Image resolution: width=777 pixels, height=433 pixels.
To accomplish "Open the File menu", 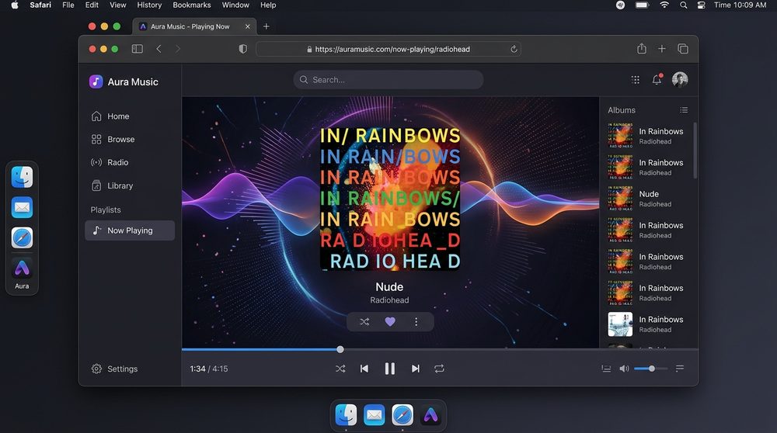I will [68, 5].
